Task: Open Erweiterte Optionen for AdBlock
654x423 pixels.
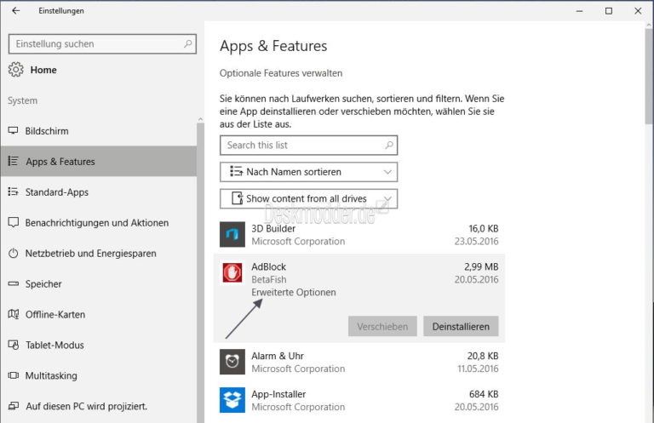Action: click(x=294, y=292)
